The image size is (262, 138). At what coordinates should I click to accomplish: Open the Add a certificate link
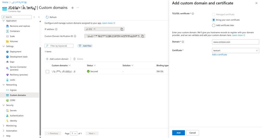(x=220, y=55)
